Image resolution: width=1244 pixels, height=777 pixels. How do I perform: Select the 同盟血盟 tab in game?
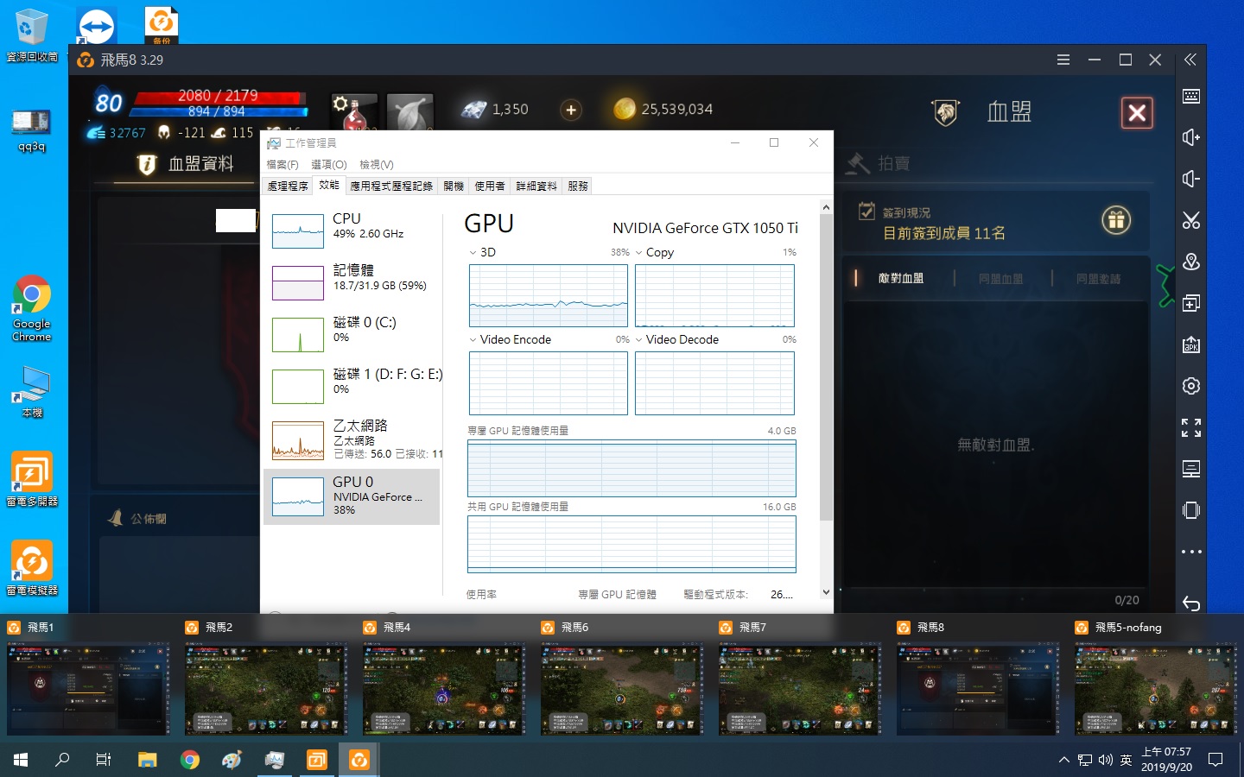(1000, 278)
